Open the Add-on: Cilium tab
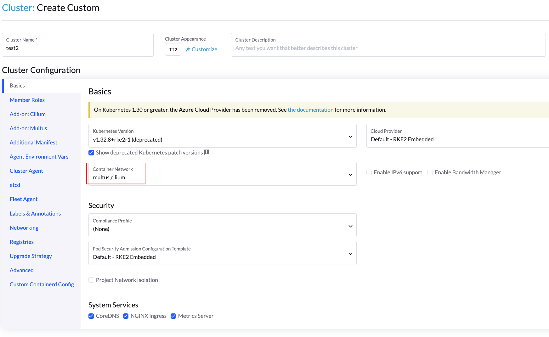The width and height of the screenshot is (549, 337). tap(28, 114)
